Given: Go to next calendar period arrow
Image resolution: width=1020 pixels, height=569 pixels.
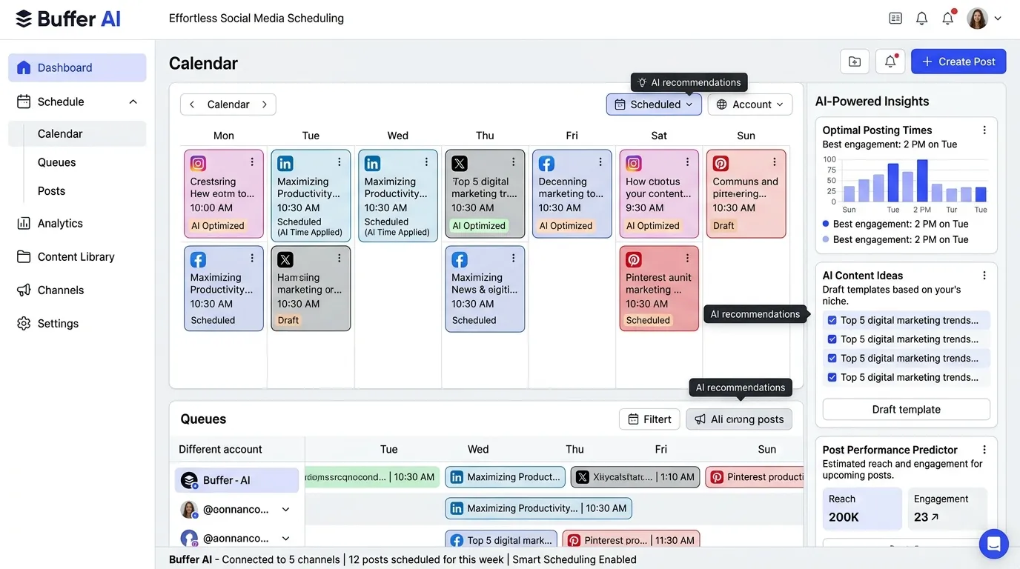Looking at the screenshot, I should pos(264,104).
